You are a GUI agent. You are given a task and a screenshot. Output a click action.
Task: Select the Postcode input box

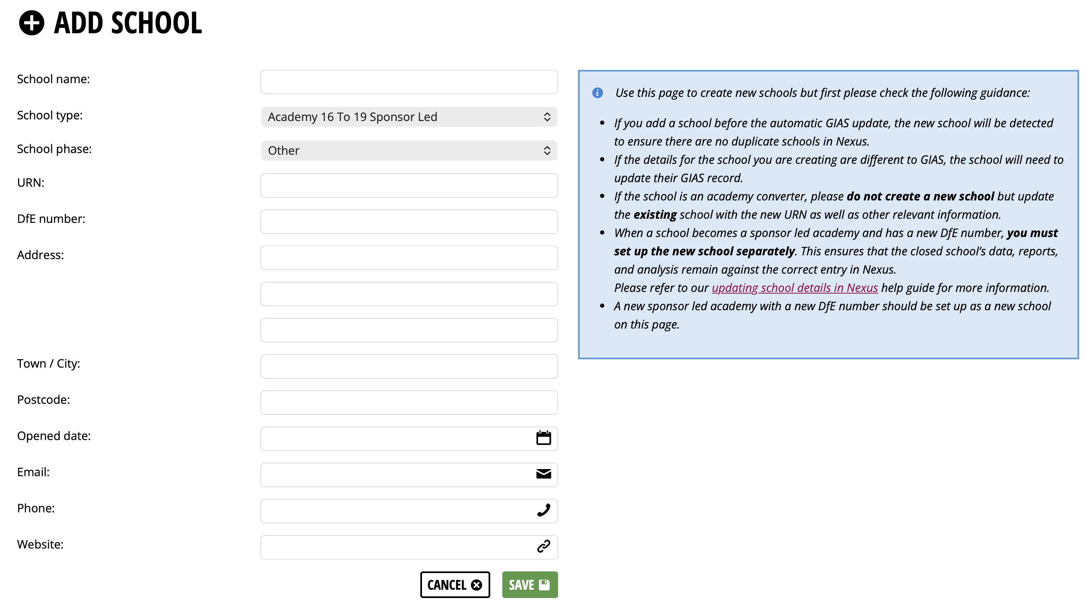[x=409, y=403]
